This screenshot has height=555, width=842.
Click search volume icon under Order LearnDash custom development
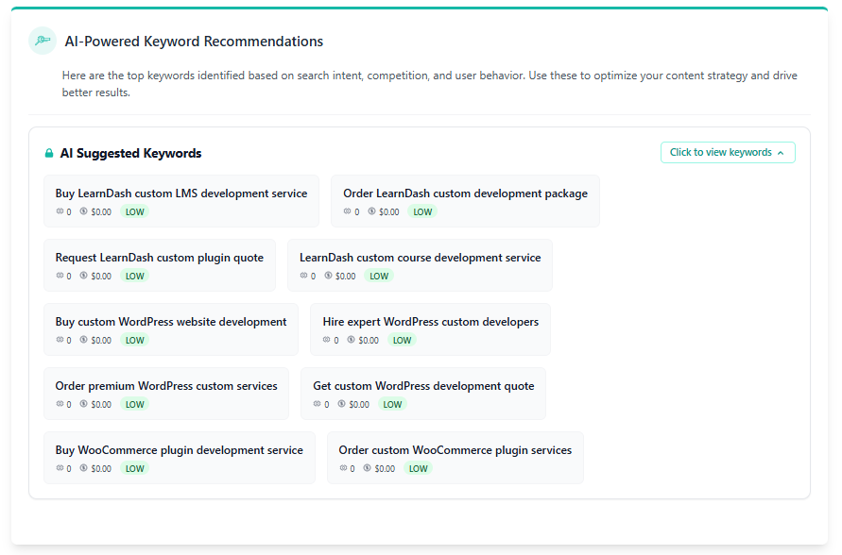click(348, 211)
